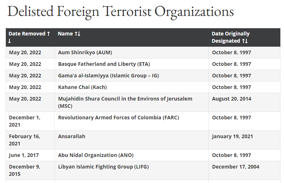Select Revolutionary Armed Forces of Colombia (FARC)

pos(118,118)
